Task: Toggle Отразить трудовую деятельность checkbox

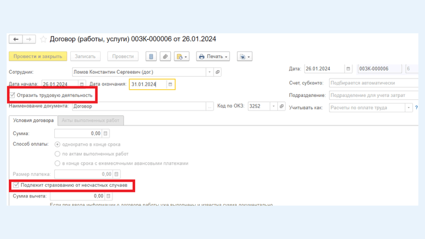Action: [12, 95]
